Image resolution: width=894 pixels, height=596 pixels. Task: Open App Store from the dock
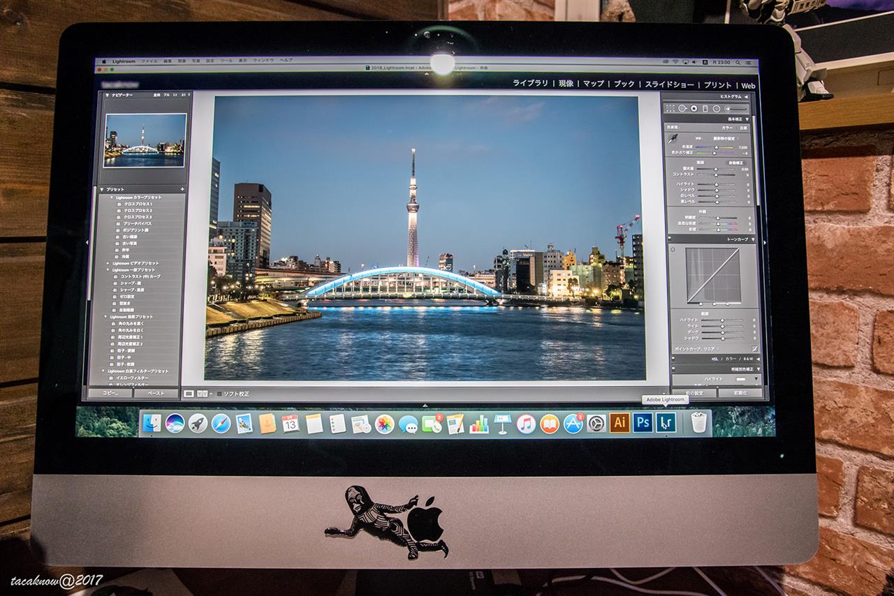tap(573, 424)
